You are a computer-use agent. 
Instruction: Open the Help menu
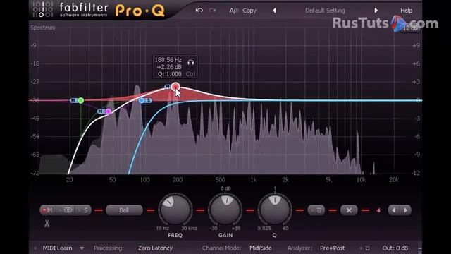pos(406,11)
